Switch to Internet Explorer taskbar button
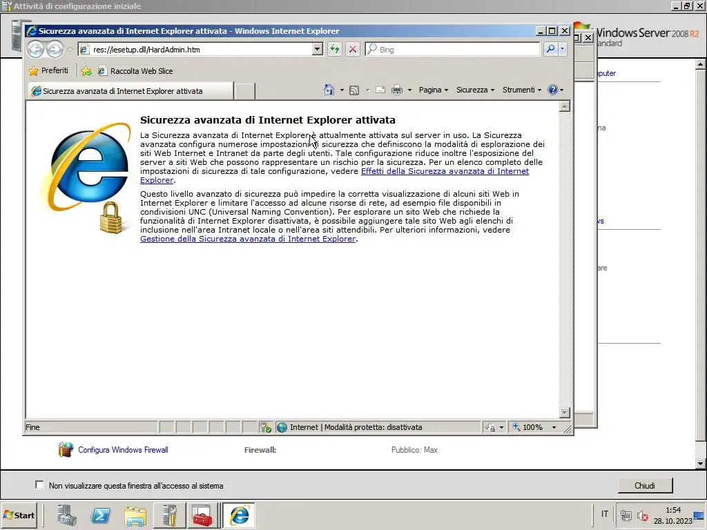 (238, 515)
